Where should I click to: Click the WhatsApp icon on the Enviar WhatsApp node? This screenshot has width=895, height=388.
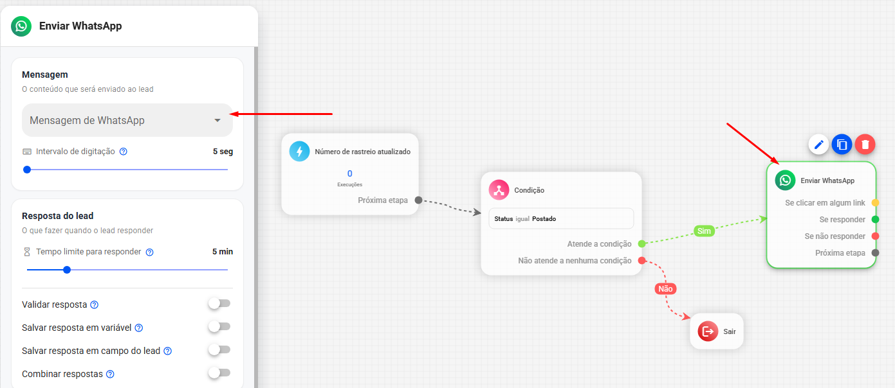[785, 181]
